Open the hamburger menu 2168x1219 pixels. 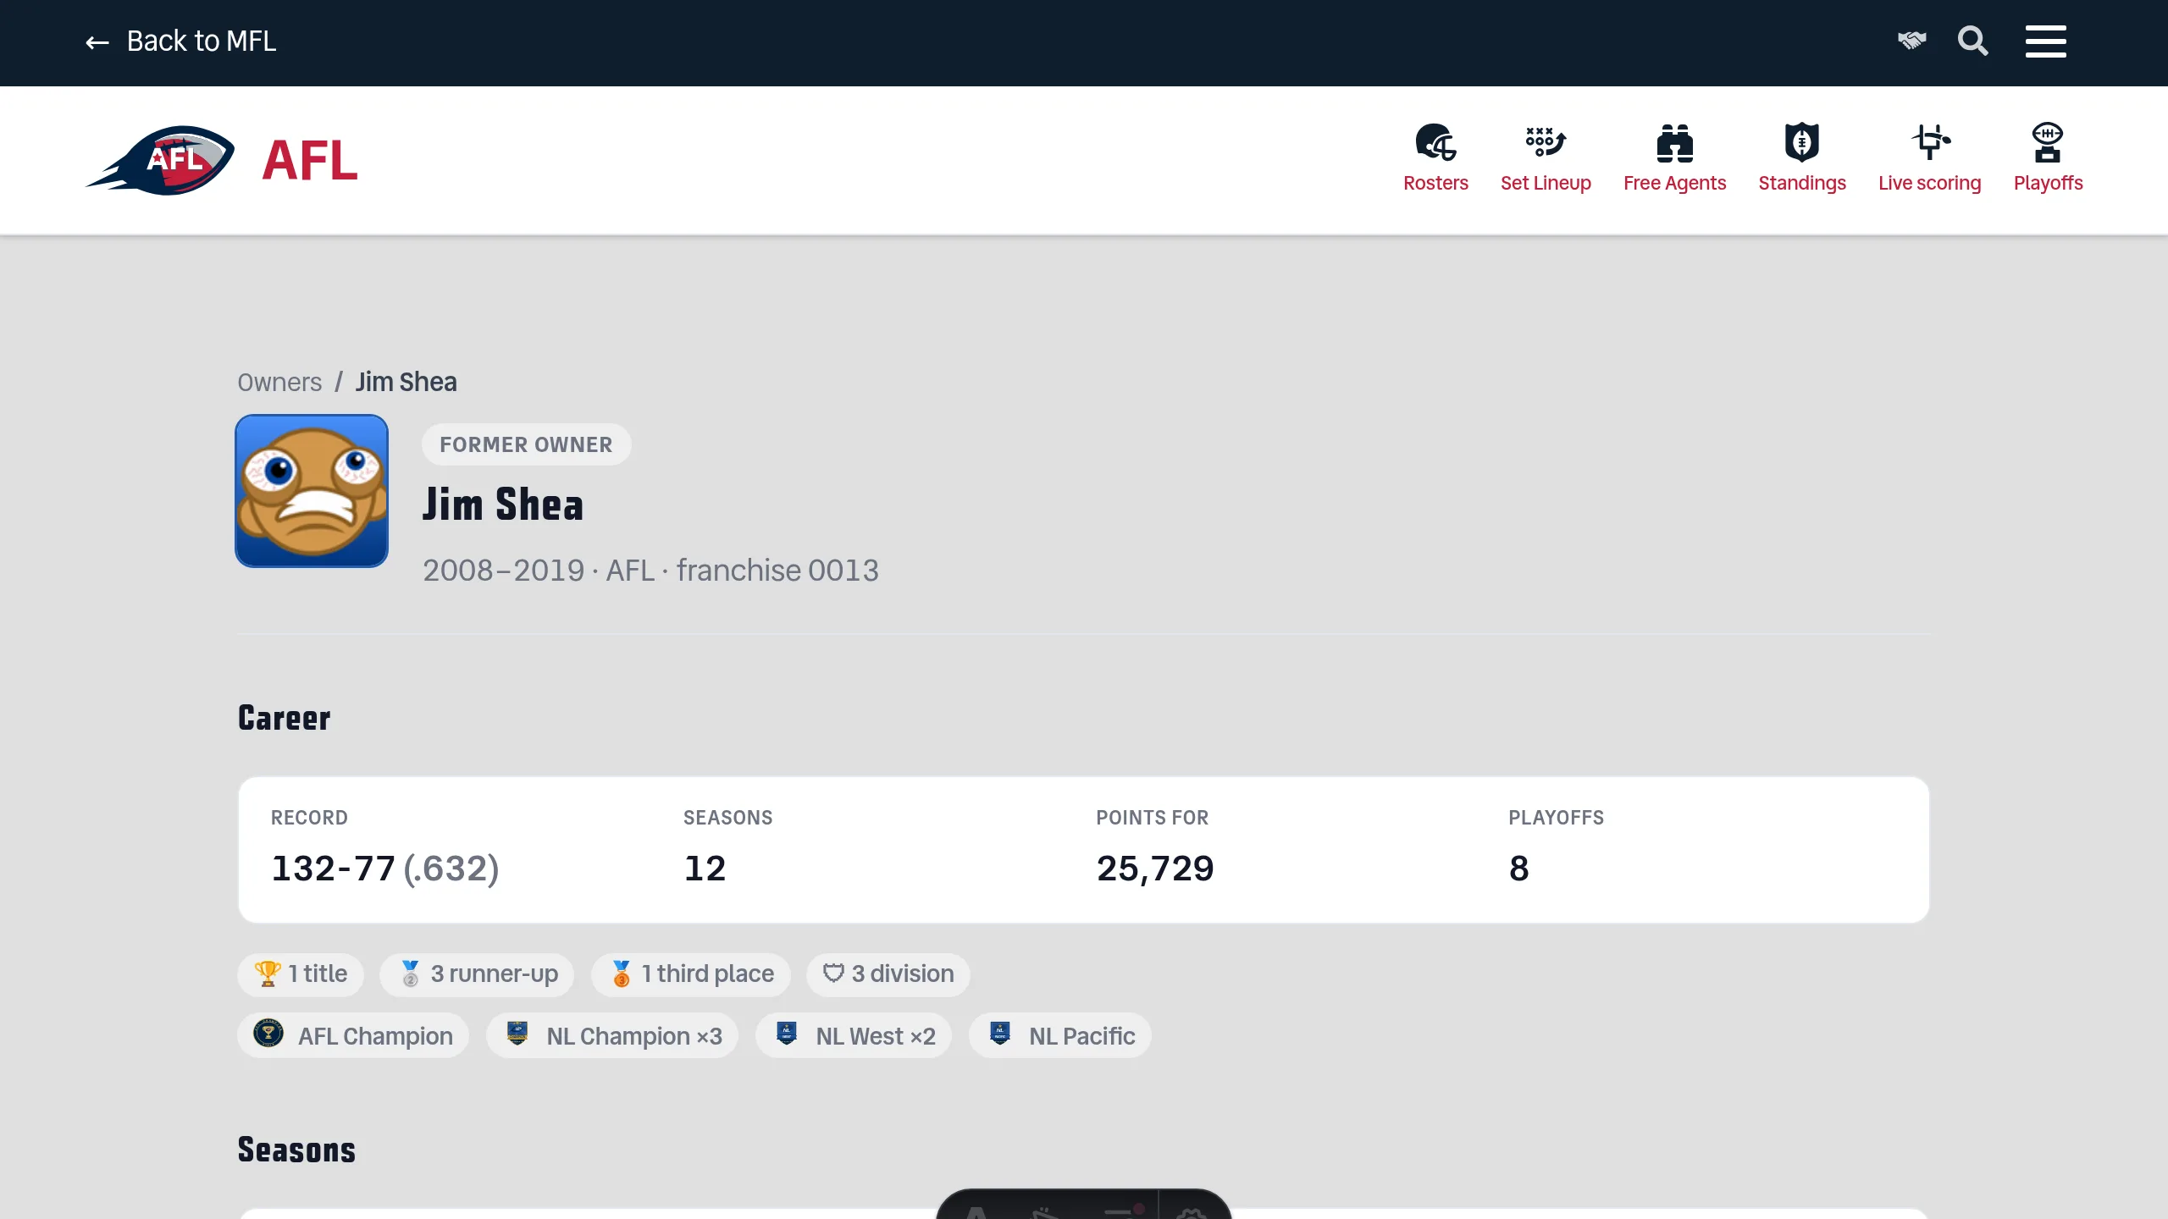2045,41
